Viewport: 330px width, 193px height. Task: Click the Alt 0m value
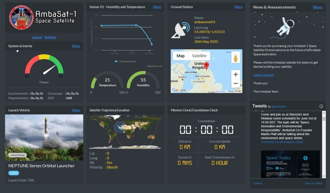coord(109,162)
